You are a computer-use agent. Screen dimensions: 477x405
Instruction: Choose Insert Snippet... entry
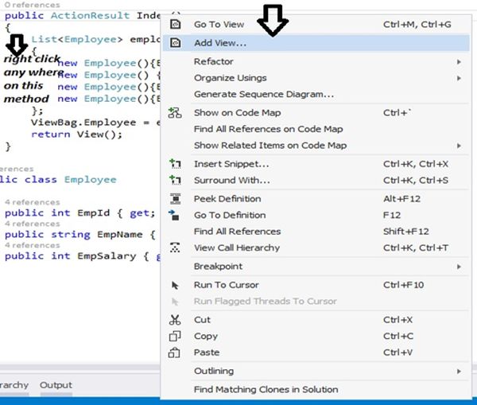click(316, 164)
